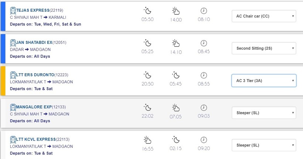Click the train icon beside MANGALORE EXP
This screenshot has width=303, height=159.
13,107
